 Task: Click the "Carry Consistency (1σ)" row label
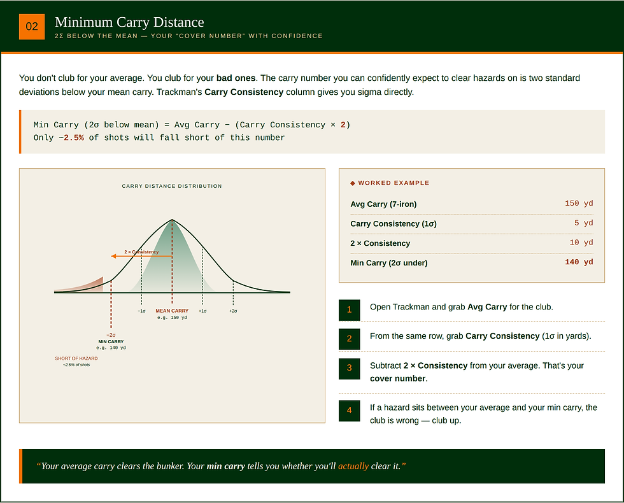click(394, 223)
